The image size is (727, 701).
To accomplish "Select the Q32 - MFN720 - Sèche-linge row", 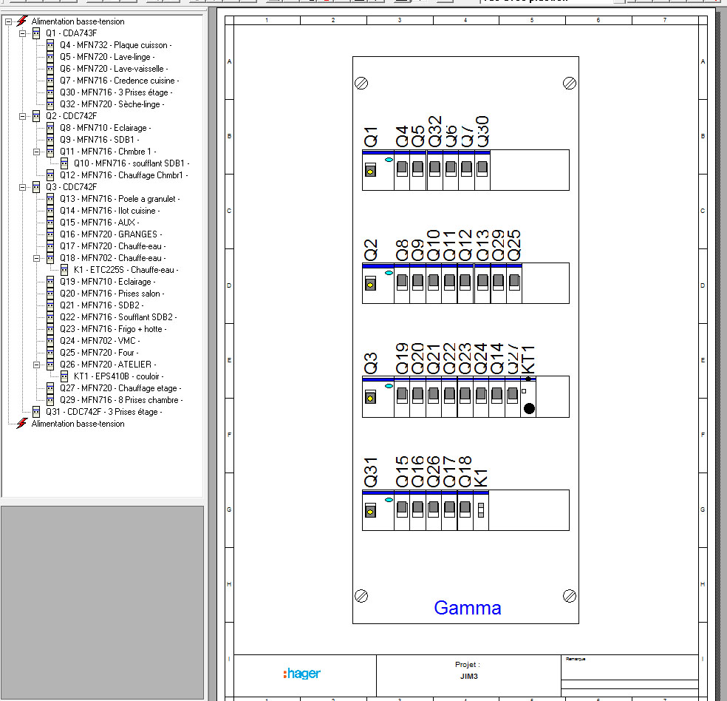I will click(112, 104).
